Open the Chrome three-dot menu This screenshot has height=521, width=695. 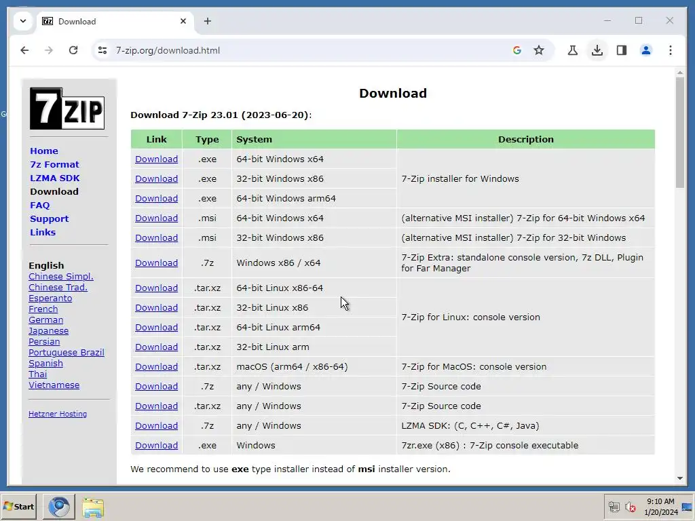[670, 50]
